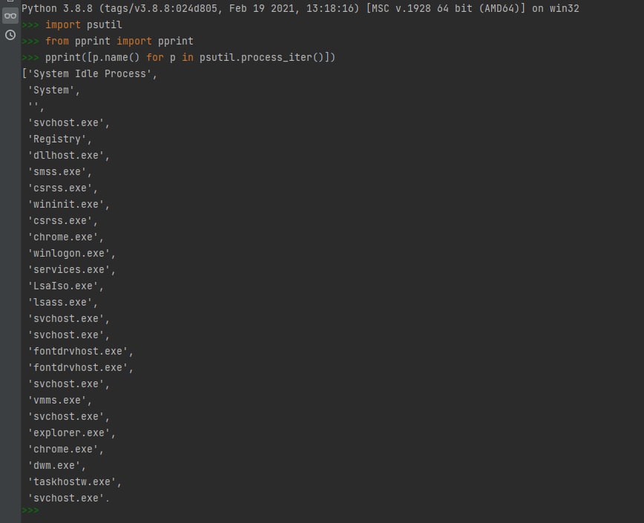This screenshot has height=523, width=644.
Task: Place cursor on 'wininit.exe' output line
Action: click(x=68, y=204)
